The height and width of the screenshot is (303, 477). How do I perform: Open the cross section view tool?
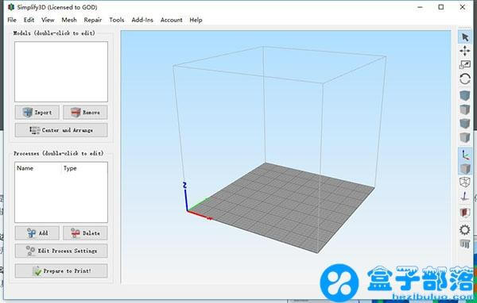(464, 213)
